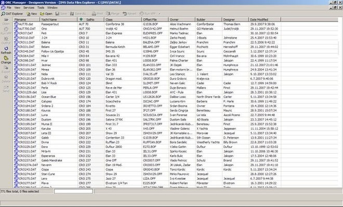Sort by the Class column header
Viewport: 343px width, 207px height.
click(x=123, y=19)
